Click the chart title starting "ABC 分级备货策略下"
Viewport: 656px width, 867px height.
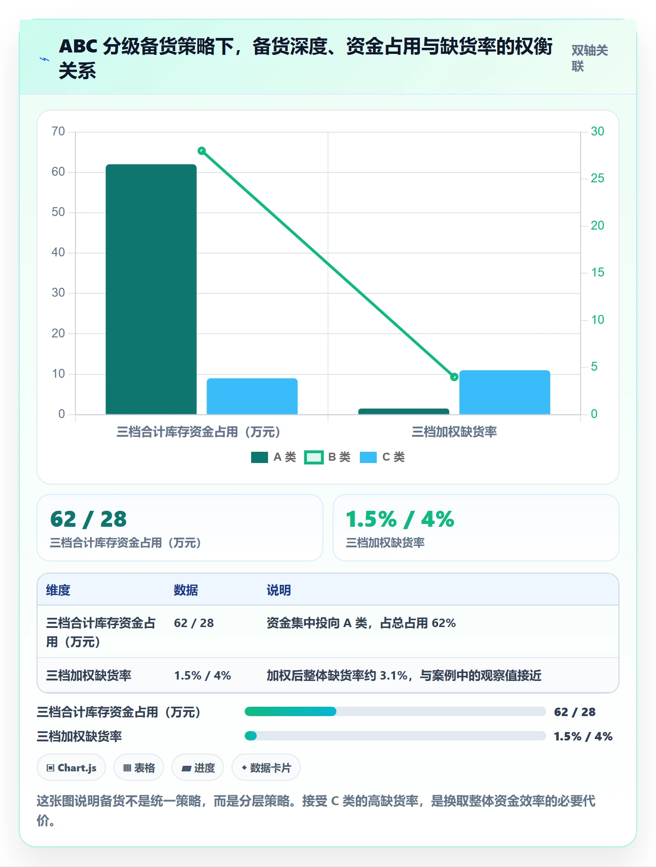[x=306, y=58]
